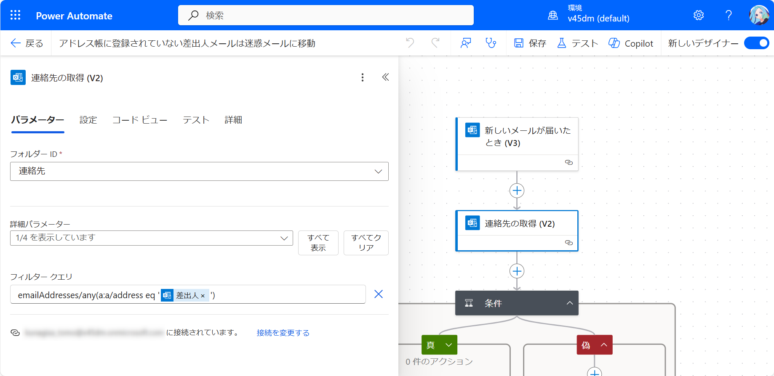
Task: Click the connection icon beside the account
Action: (15, 333)
